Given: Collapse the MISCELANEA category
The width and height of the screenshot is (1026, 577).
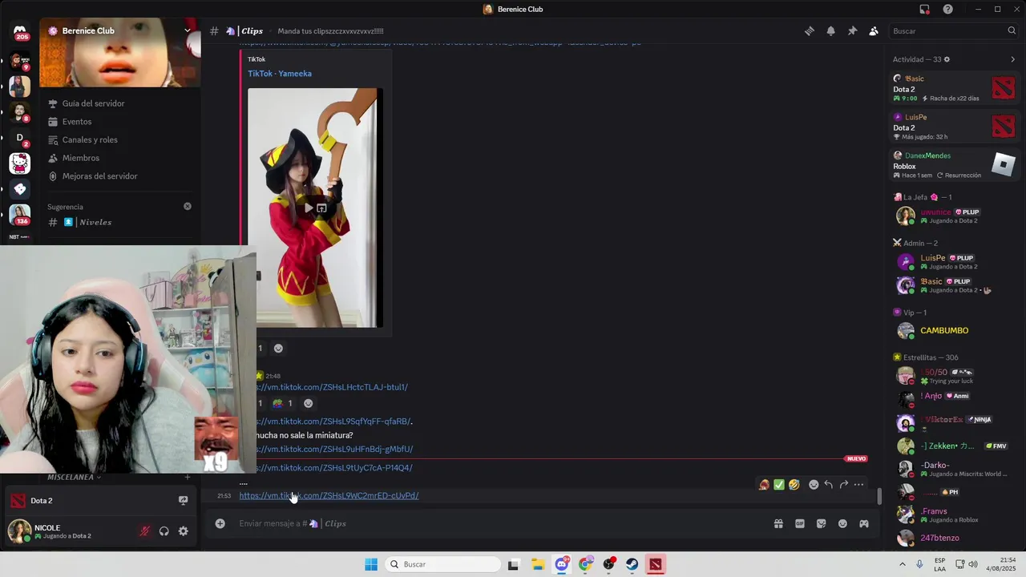Looking at the screenshot, I should [74, 477].
